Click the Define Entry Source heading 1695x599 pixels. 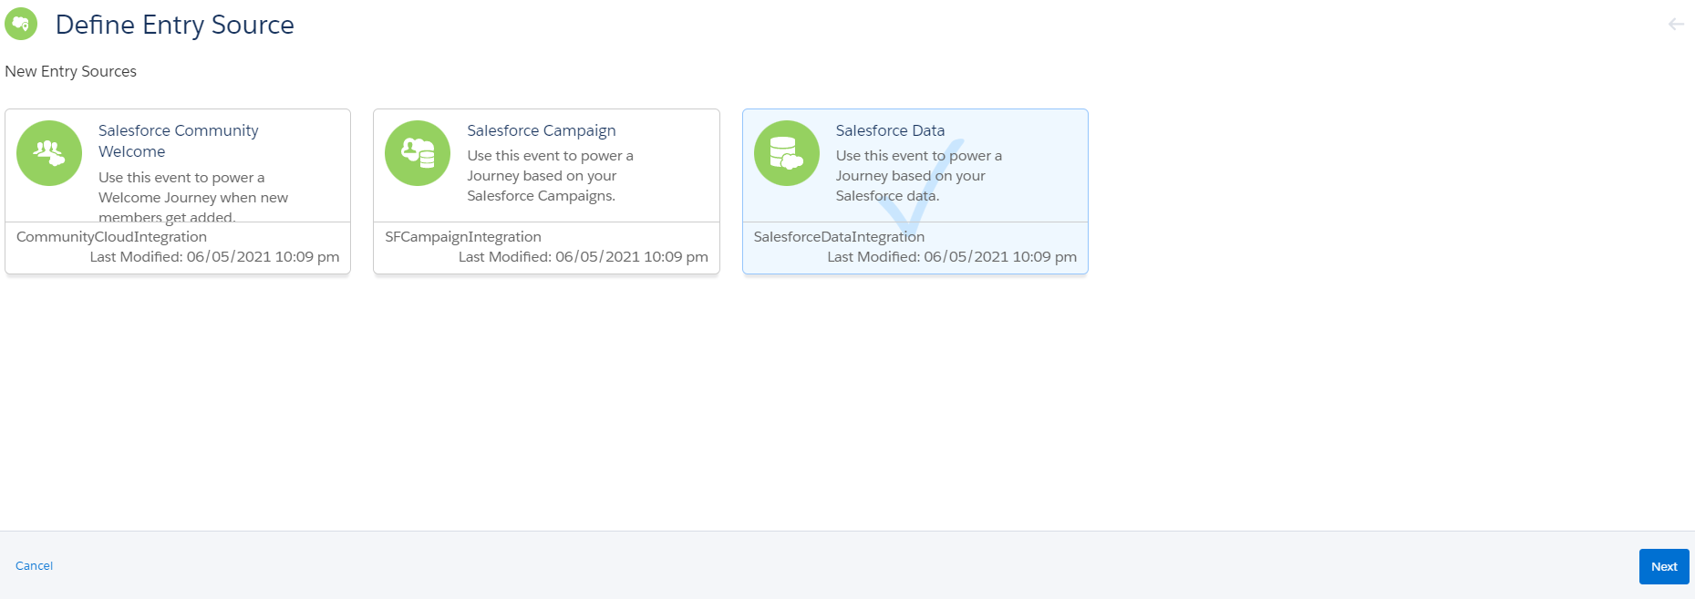click(175, 25)
